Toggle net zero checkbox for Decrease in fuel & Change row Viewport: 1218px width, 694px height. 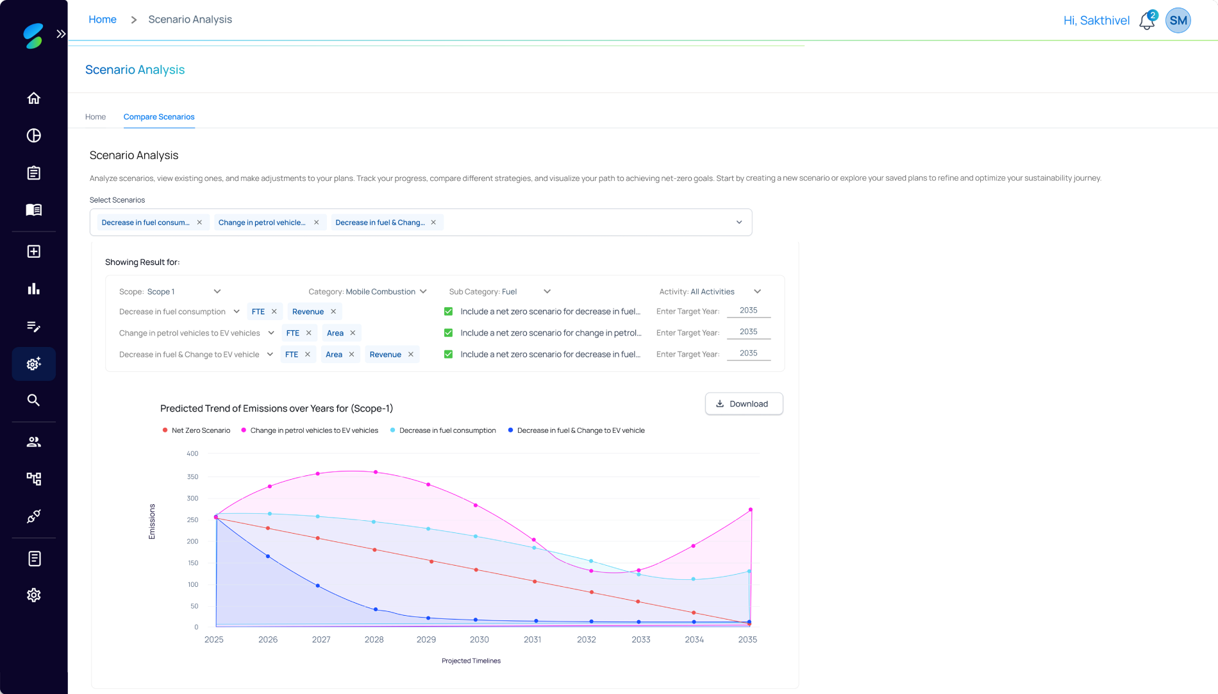449,354
